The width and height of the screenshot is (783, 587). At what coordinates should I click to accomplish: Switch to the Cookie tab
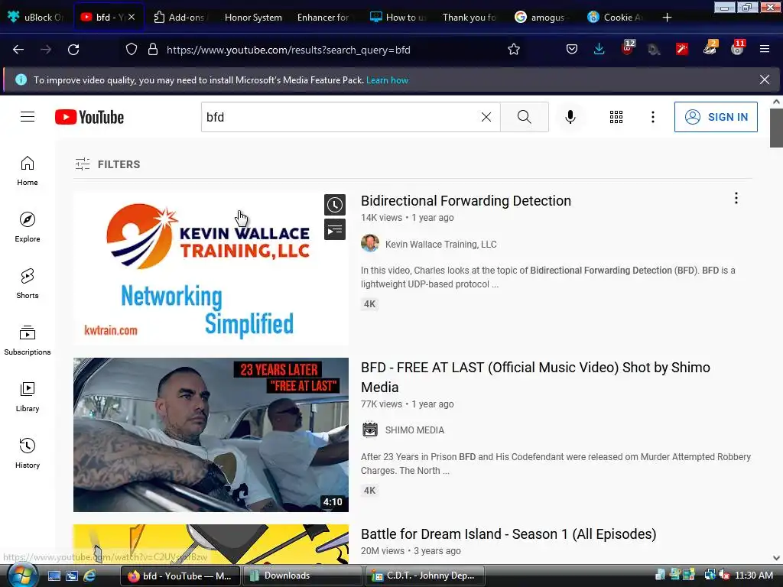point(616,17)
